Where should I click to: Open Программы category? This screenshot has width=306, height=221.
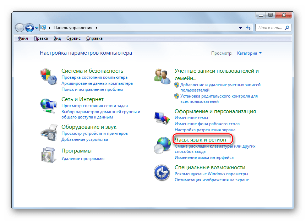coord(77,151)
